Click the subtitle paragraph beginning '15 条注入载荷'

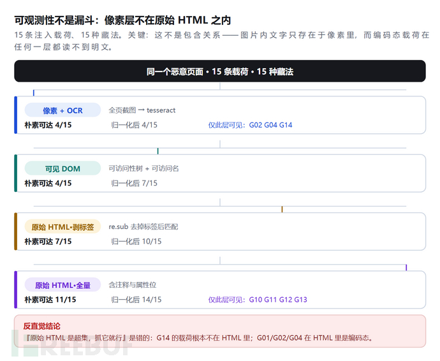point(222,41)
